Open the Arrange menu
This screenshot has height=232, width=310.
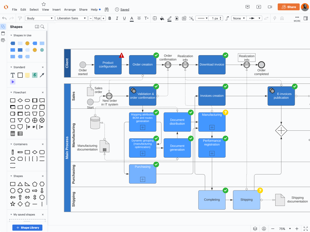pos(70,10)
